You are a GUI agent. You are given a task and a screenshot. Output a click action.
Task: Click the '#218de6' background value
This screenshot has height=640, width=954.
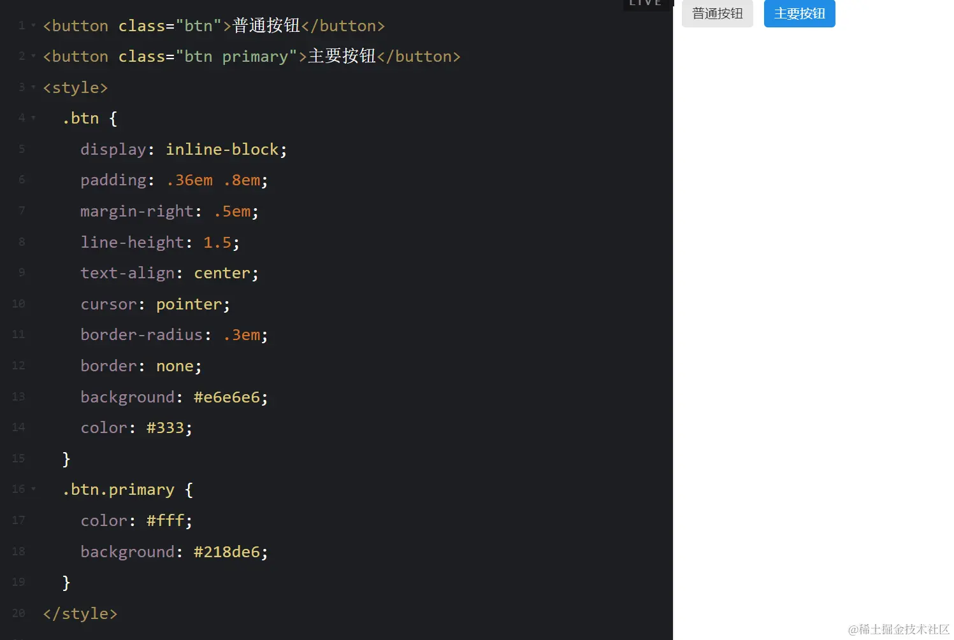click(x=227, y=551)
